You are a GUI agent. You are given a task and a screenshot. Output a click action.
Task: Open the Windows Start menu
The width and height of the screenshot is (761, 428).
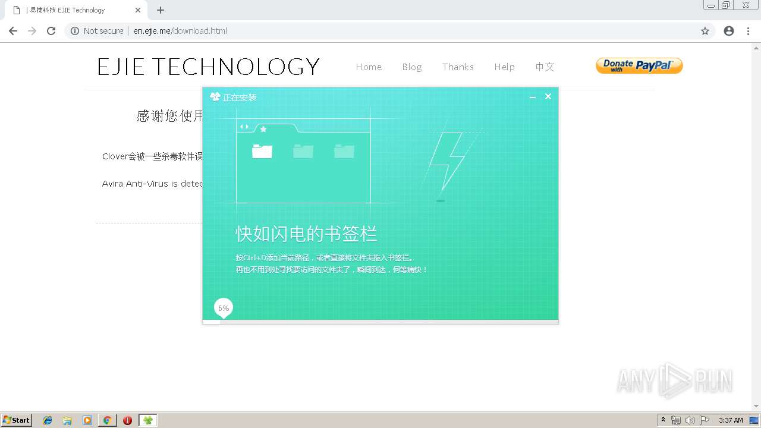(17, 420)
